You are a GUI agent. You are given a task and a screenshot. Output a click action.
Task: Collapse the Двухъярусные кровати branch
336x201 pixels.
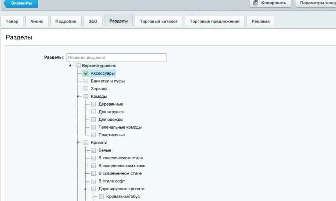click(86, 189)
